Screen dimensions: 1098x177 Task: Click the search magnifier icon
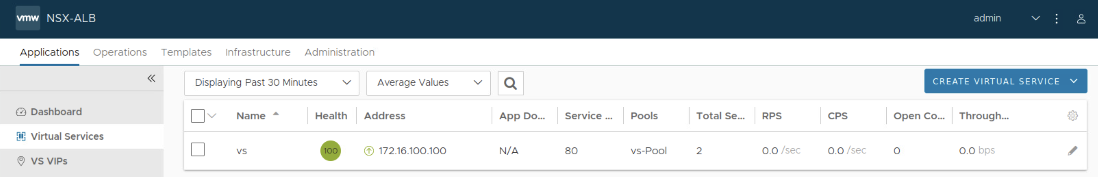(510, 84)
